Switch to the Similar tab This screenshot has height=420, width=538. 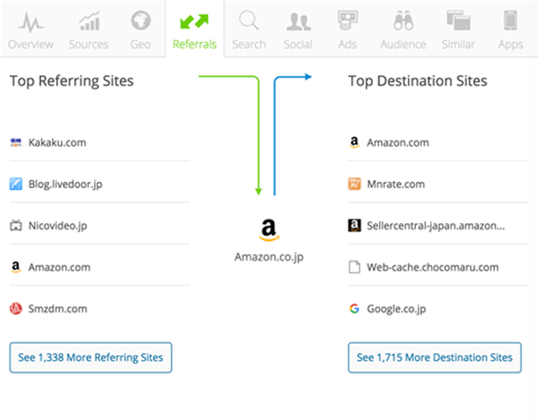[x=458, y=29]
